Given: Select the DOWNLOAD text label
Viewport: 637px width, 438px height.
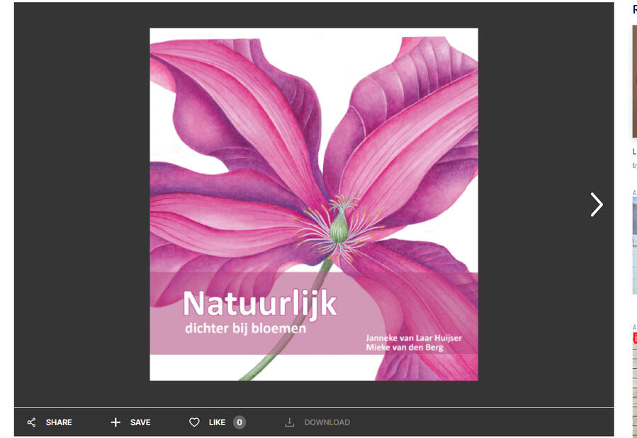Looking at the screenshot, I should pos(327,422).
